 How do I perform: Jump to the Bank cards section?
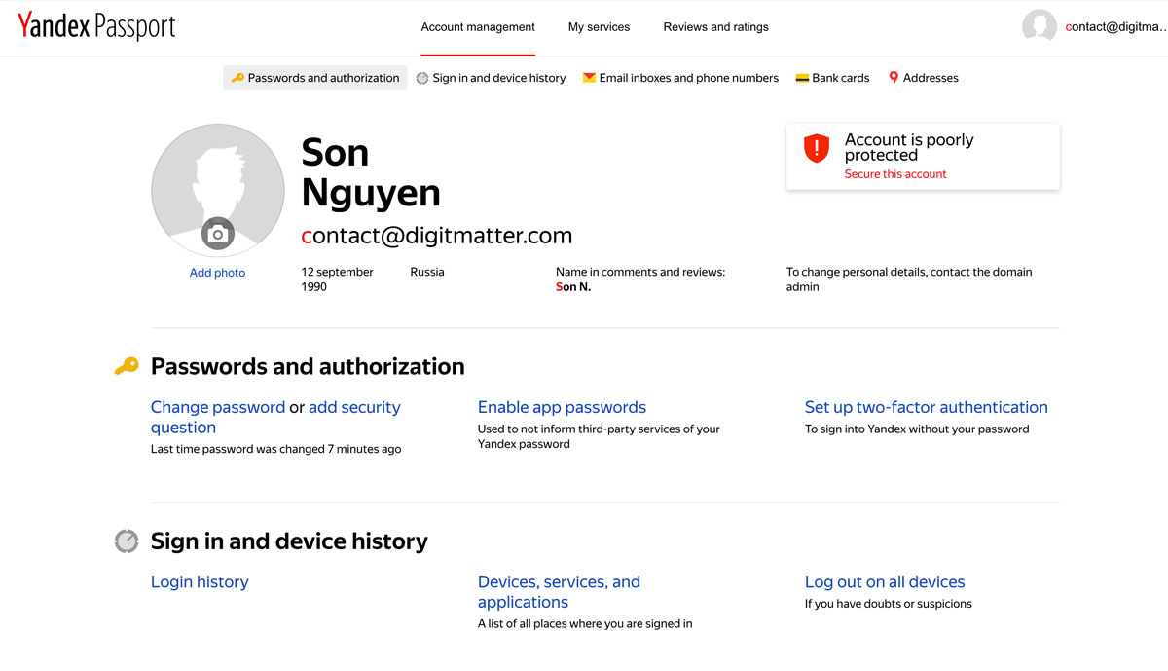click(x=833, y=78)
